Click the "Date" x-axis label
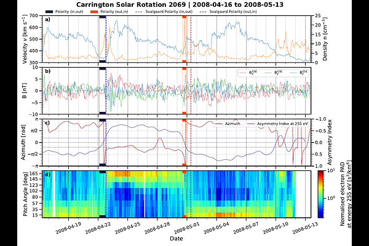 coord(177,238)
